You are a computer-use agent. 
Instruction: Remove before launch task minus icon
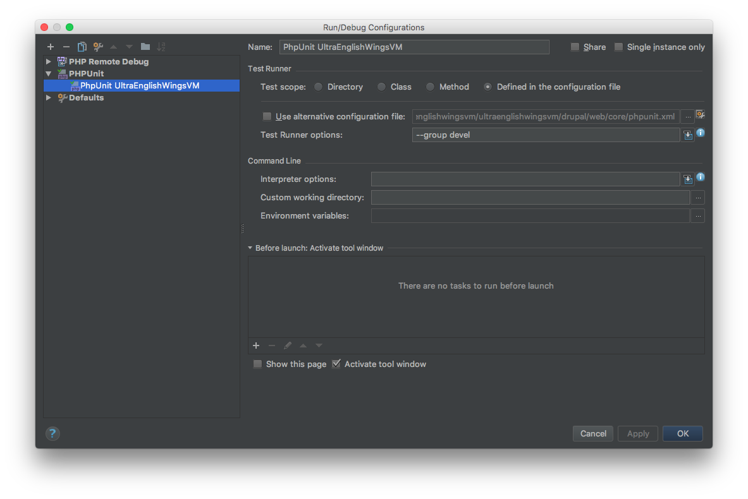[x=272, y=346]
